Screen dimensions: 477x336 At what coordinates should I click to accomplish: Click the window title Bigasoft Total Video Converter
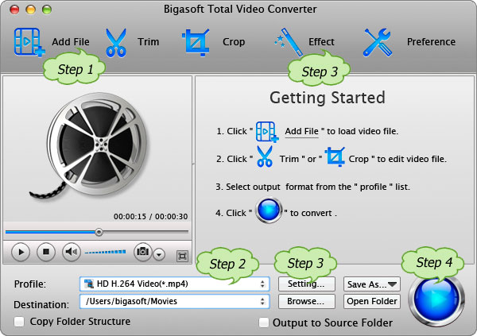click(240, 9)
